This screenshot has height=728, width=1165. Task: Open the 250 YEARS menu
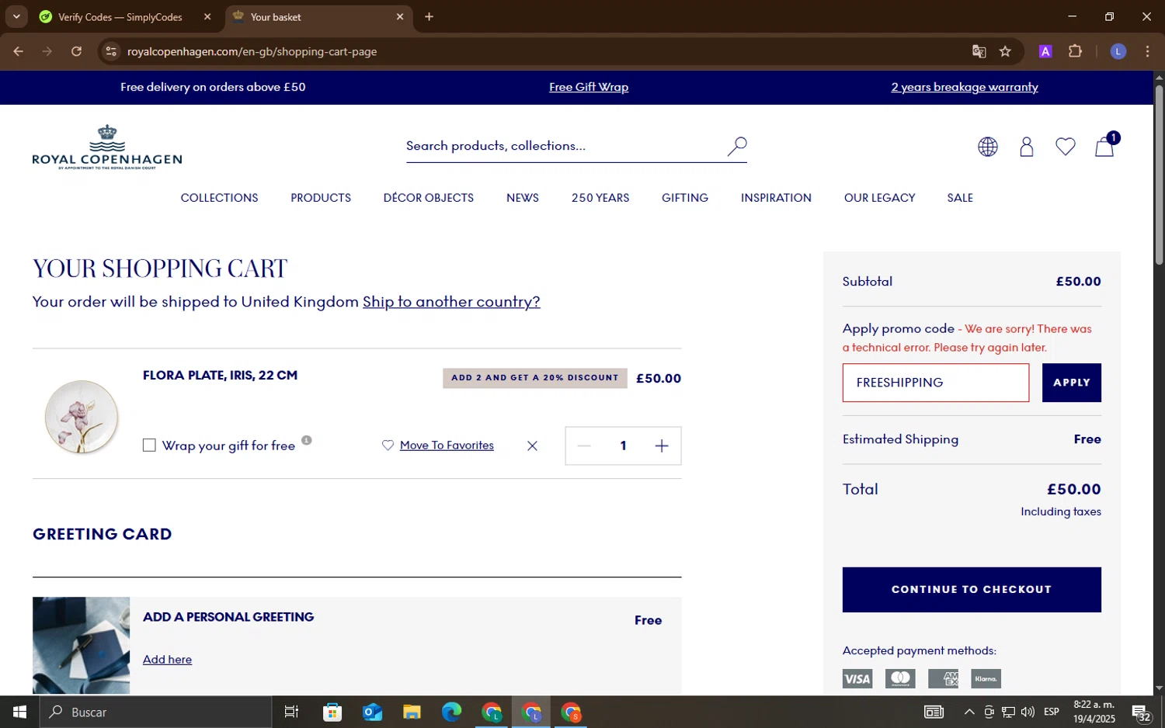click(600, 198)
